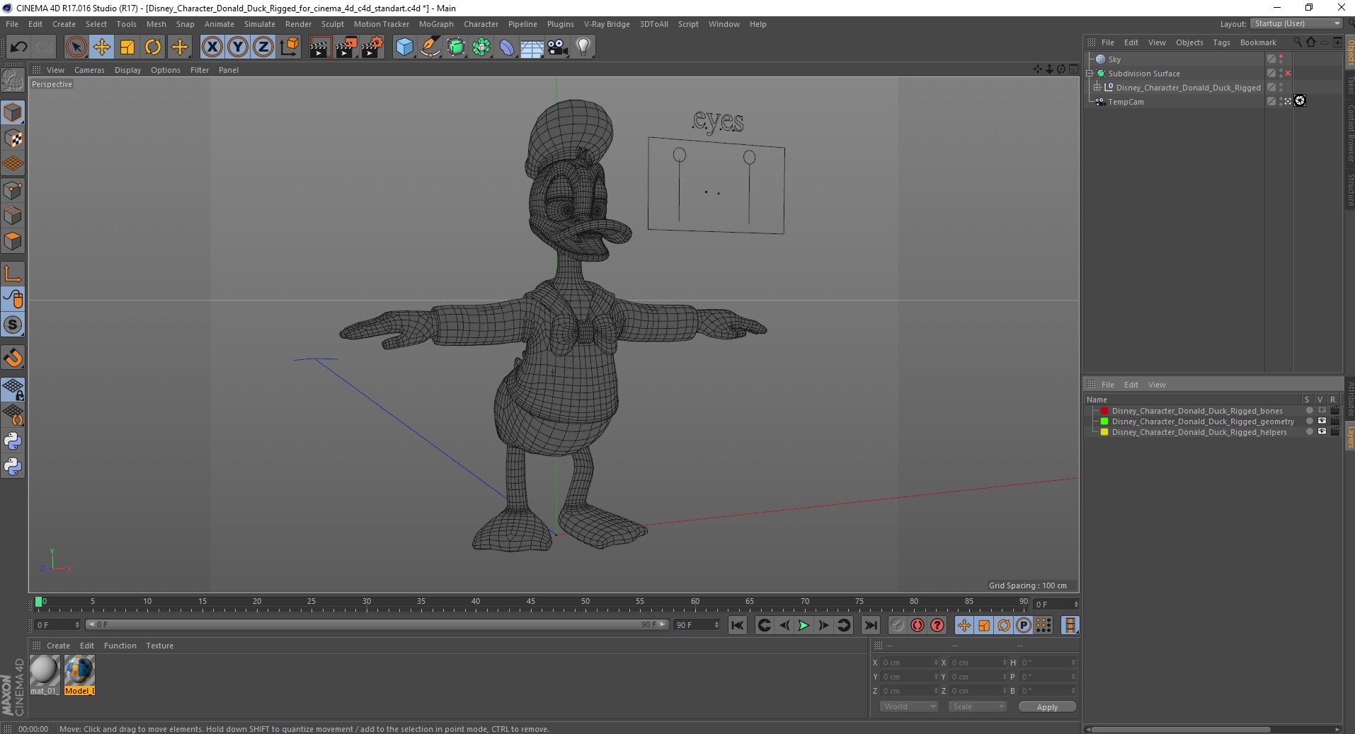Screen dimensions: 1355x734
Task: Open Objects panel Tags menu
Action: click(x=1221, y=42)
